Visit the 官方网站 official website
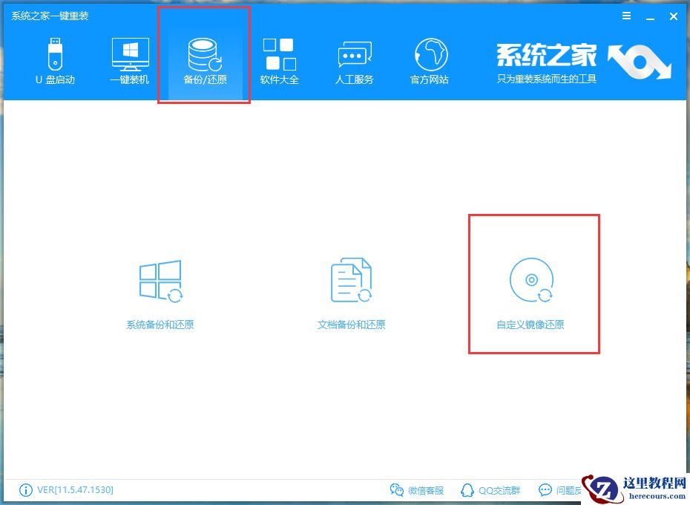 coord(429,59)
